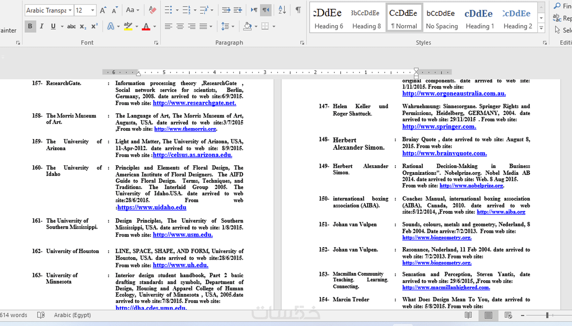Open the springer.com hyperlink
This screenshot has width=572, height=326.
pyautogui.click(x=439, y=127)
